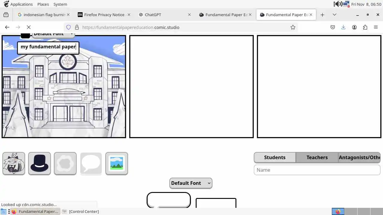Viewport: 383px width, 215px height.
Task: Stop the page loading
Action: point(29,27)
